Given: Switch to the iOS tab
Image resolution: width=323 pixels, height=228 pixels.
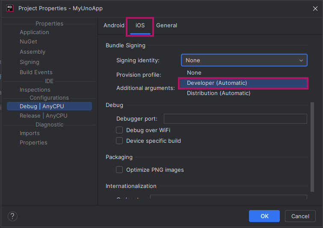Looking at the screenshot, I should [x=140, y=26].
